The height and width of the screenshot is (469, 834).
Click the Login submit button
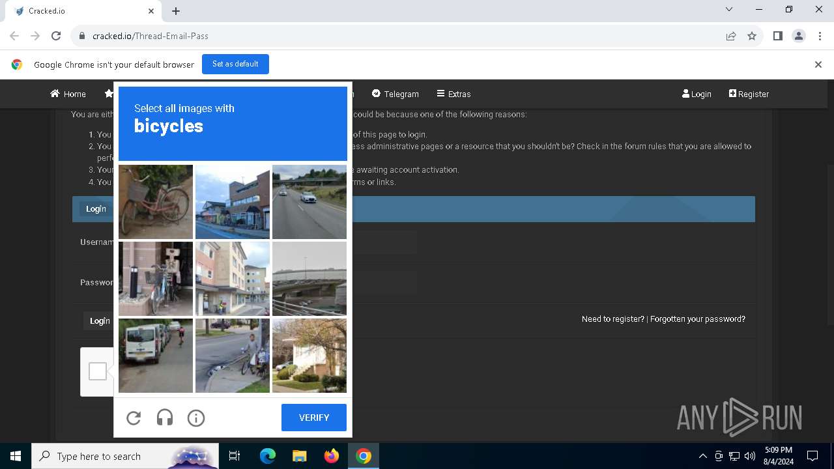[100, 320]
